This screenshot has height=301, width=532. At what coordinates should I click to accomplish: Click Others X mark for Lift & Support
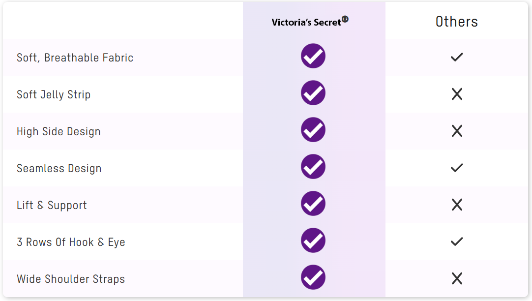[x=457, y=205]
